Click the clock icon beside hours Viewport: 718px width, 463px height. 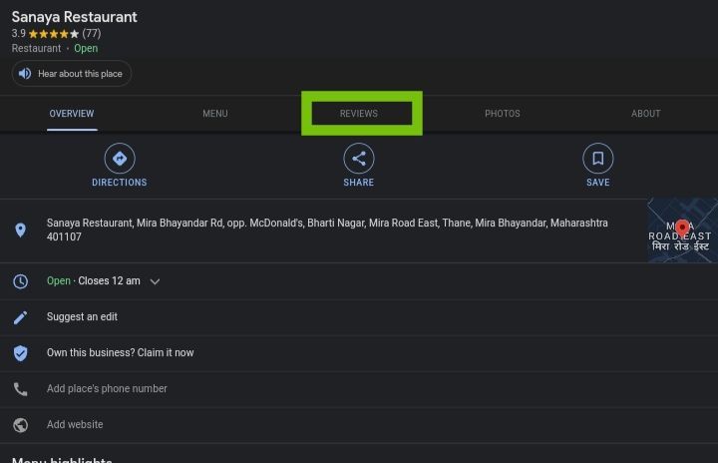(20, 281)
